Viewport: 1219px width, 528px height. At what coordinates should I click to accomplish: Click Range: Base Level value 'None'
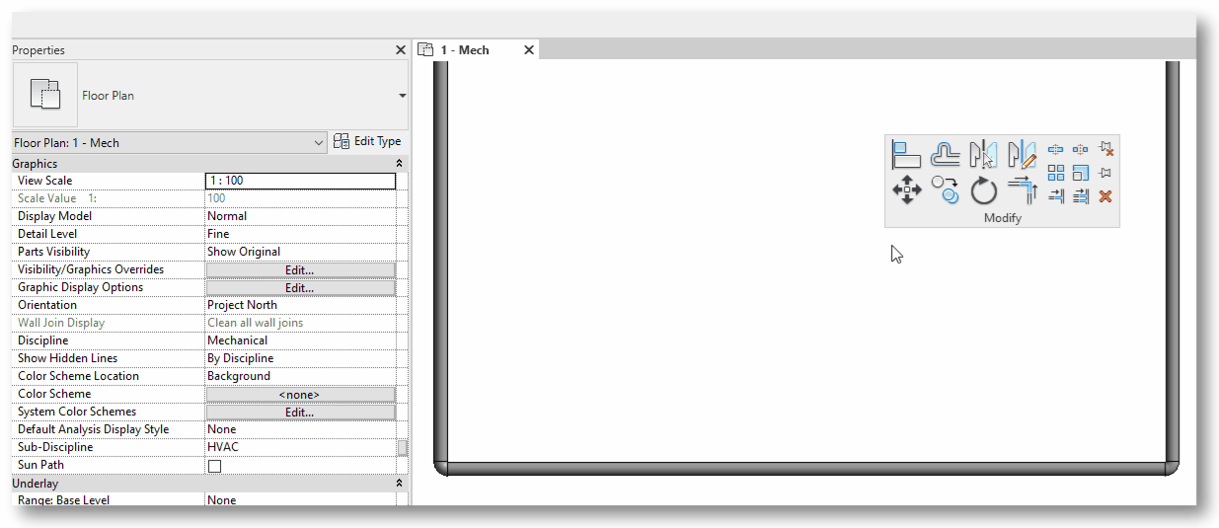(x=222, y=500)
